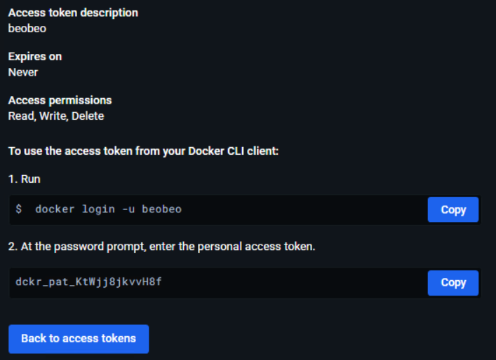Image resolution: width=496 pixels, height=360 pixels.
Task: Click the dckr_pat token text
Action: coord(90,282)
